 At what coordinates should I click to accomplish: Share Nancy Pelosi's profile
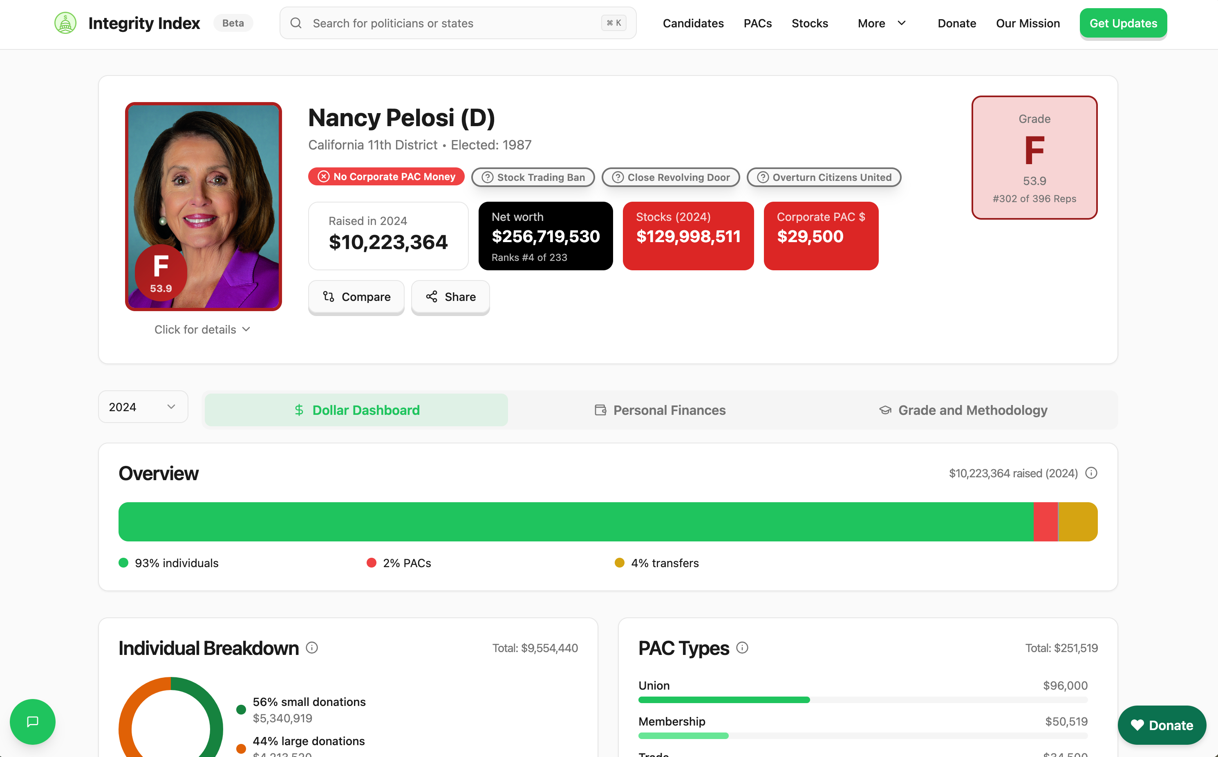pyautogui.click(x=450, y=297)
